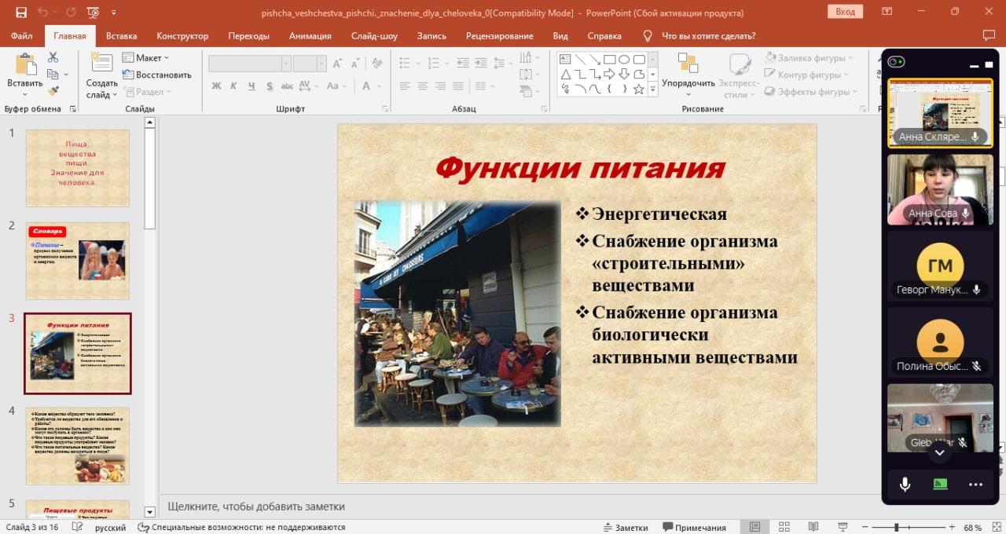Toggle the Заметки notes pane

coord(626,528)
